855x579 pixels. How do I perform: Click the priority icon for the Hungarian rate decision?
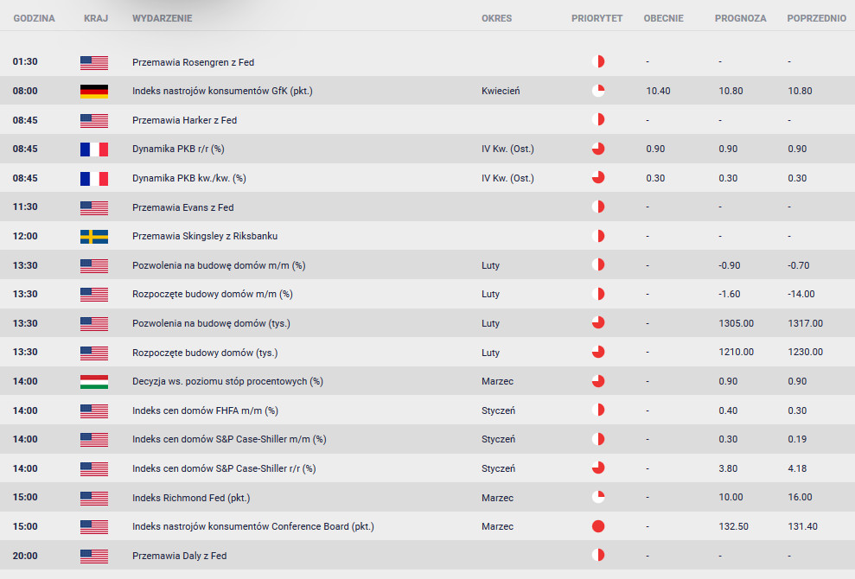click(598, 380)
